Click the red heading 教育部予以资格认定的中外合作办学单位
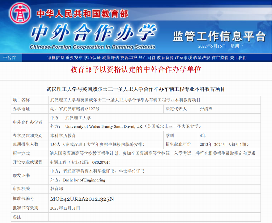This screenshot has height=223, width=272. click(136, 70)
